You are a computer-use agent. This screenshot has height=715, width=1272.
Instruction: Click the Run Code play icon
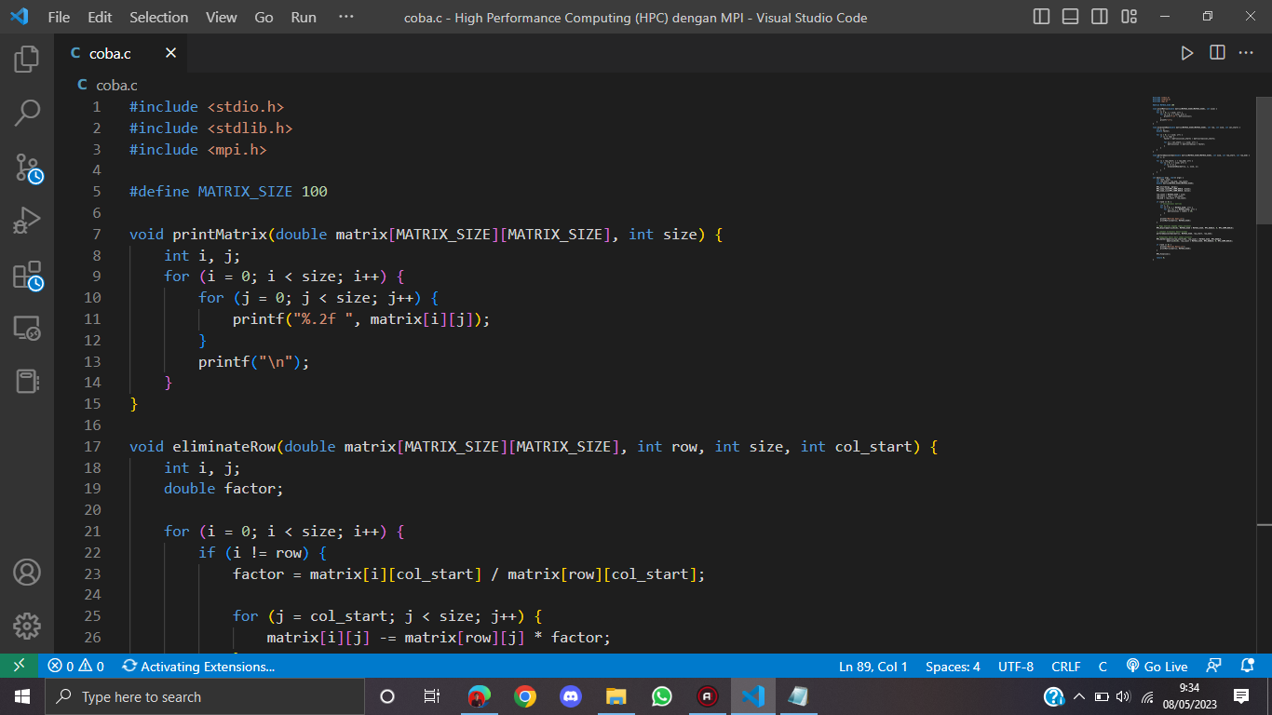tap(1187, 53)
